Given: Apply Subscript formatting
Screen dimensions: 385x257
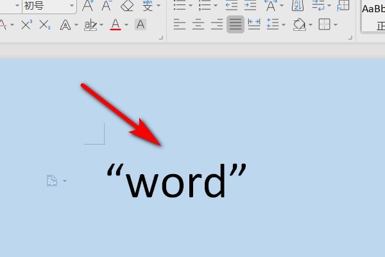Looking at the screenshot, I should coord(45,24).
